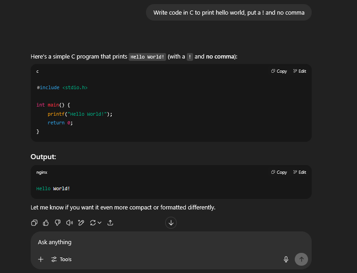Click the 'nginx' language label
Screen dimensions: 357x273
[42, 172]
